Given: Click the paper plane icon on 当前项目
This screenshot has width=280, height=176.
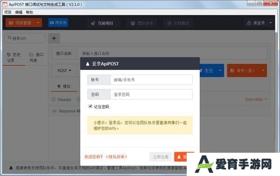Looking at the screenshot, I should pyautogui.click(x=93, y=23).
